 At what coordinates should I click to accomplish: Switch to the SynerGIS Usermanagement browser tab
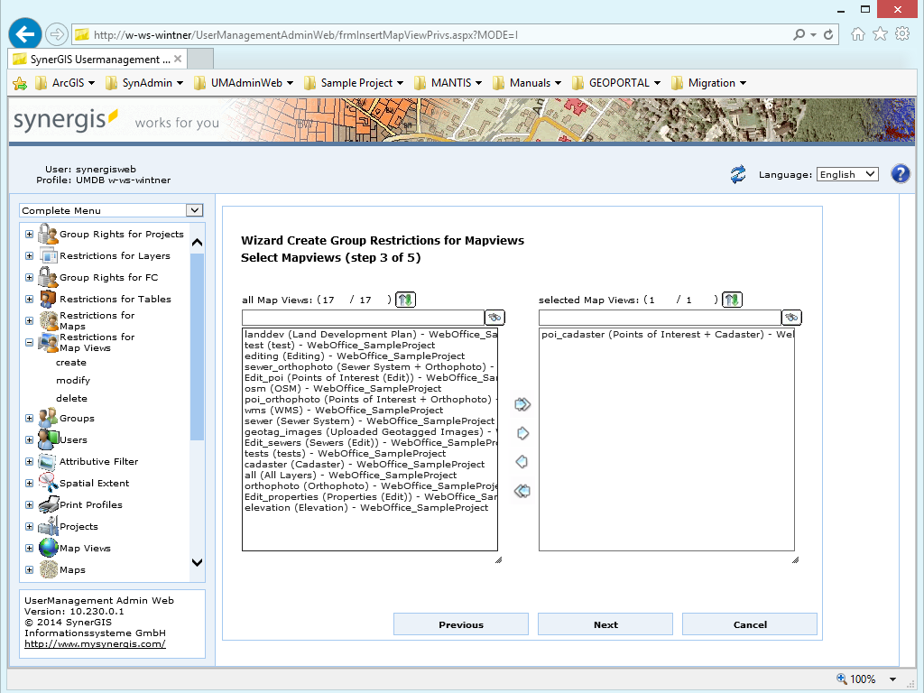click(x=95, y=57)
